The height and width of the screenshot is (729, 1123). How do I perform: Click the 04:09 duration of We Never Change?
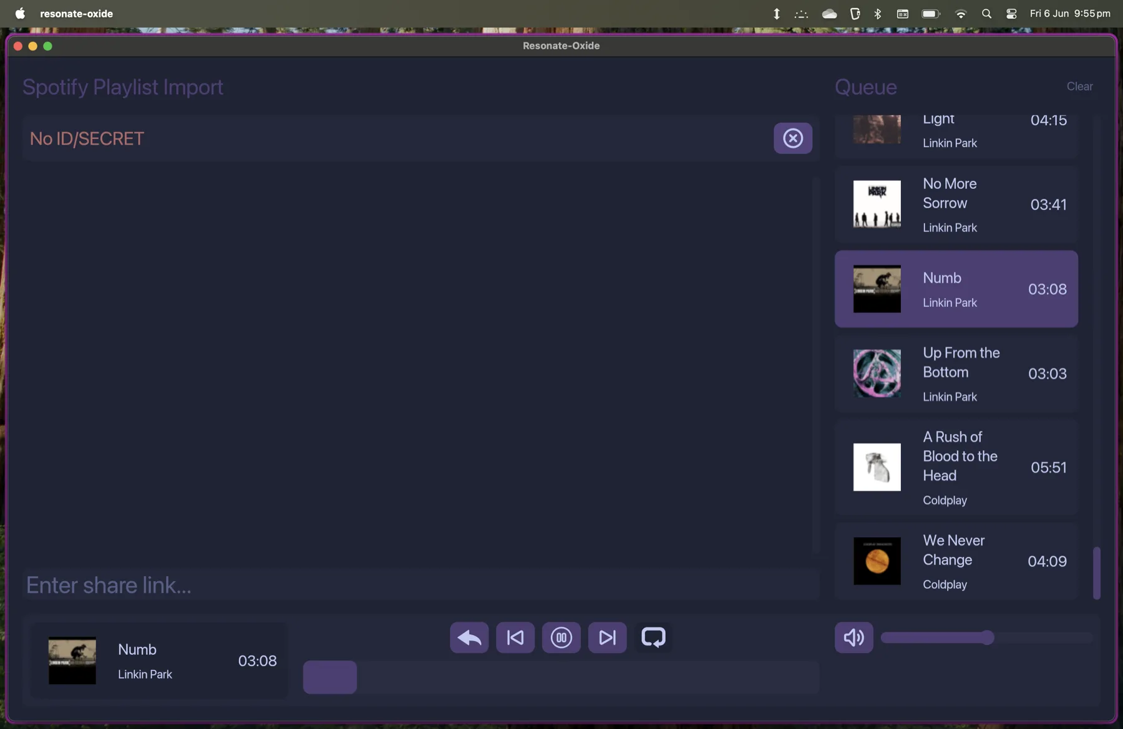[1047, 561]
